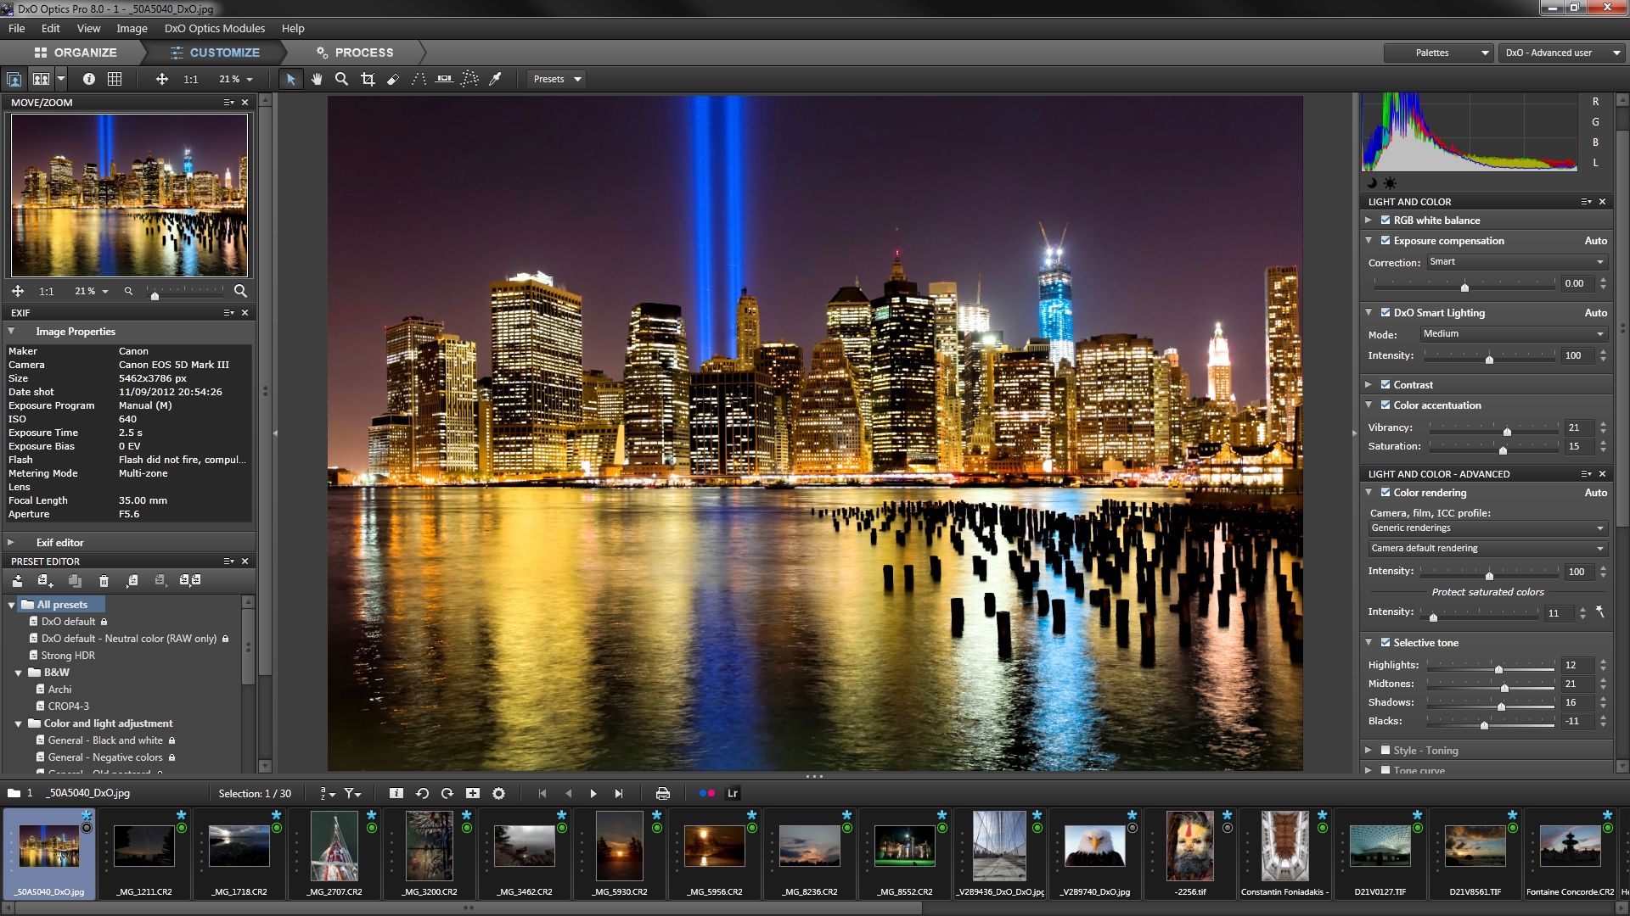Viewport: 1630px width, 916px height.
Task: Click the processing settings gear icon
Action: (499, 794)
